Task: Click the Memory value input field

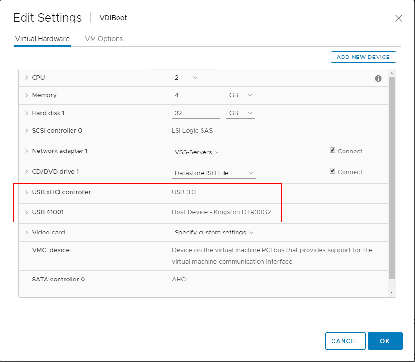Action: (x=195, y=95)
